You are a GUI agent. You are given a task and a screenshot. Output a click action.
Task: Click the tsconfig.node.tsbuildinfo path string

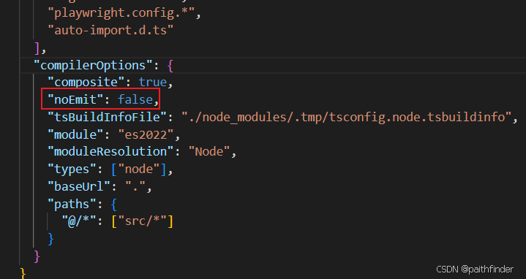(x=347, y=117)
